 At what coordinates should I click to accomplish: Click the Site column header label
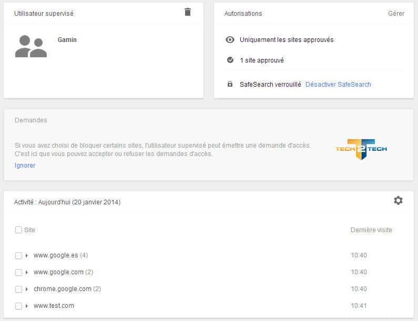coord(29,230)
